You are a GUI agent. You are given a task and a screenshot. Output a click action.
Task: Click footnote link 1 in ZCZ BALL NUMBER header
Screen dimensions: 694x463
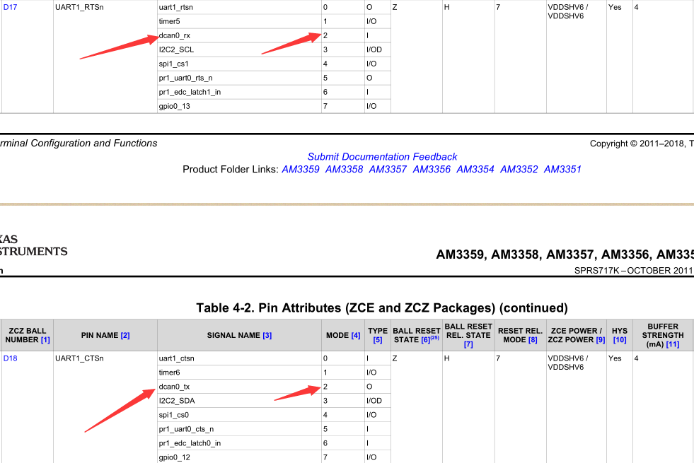tap(44, 340)
